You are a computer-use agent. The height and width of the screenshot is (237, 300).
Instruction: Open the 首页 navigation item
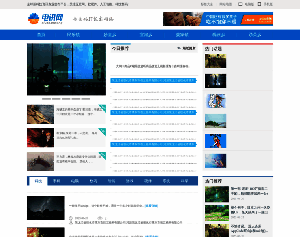[41, 35]
